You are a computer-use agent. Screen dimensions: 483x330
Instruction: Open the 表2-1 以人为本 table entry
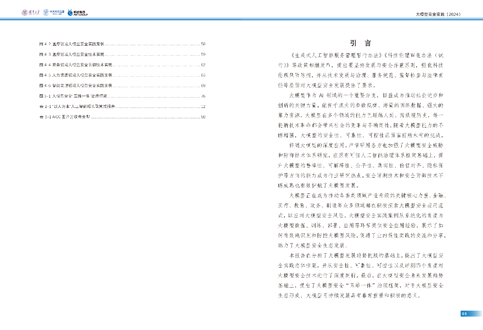point(122,107)
